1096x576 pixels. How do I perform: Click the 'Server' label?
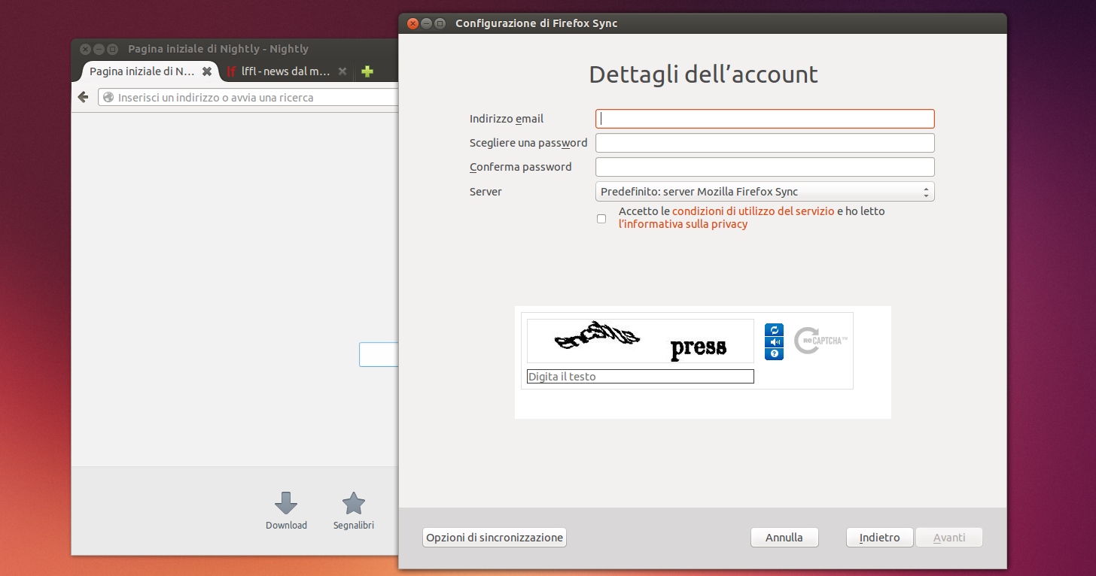click(486, 192)
